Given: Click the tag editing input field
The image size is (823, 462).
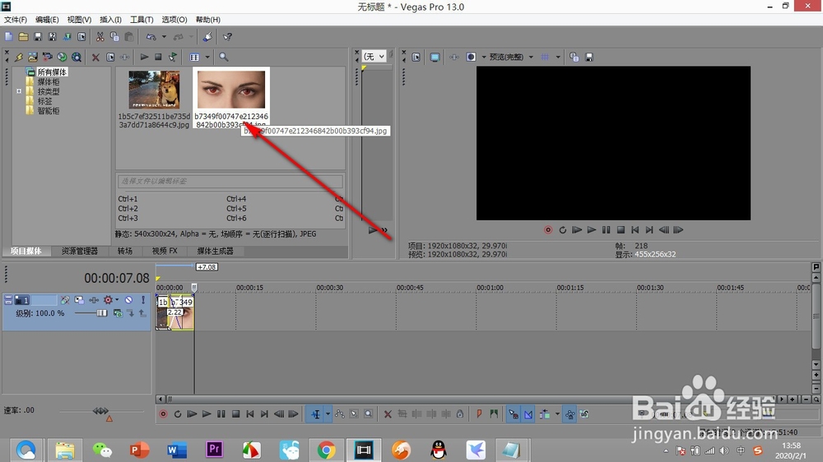Looking at the screenshot, I should pos(230,181).
